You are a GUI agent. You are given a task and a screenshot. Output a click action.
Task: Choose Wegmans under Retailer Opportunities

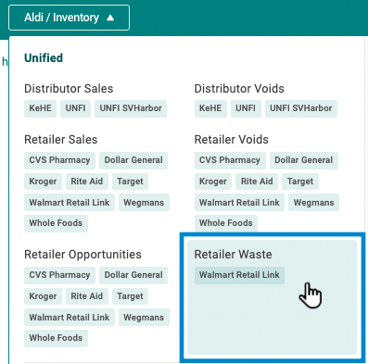click(x=144, y=318)
